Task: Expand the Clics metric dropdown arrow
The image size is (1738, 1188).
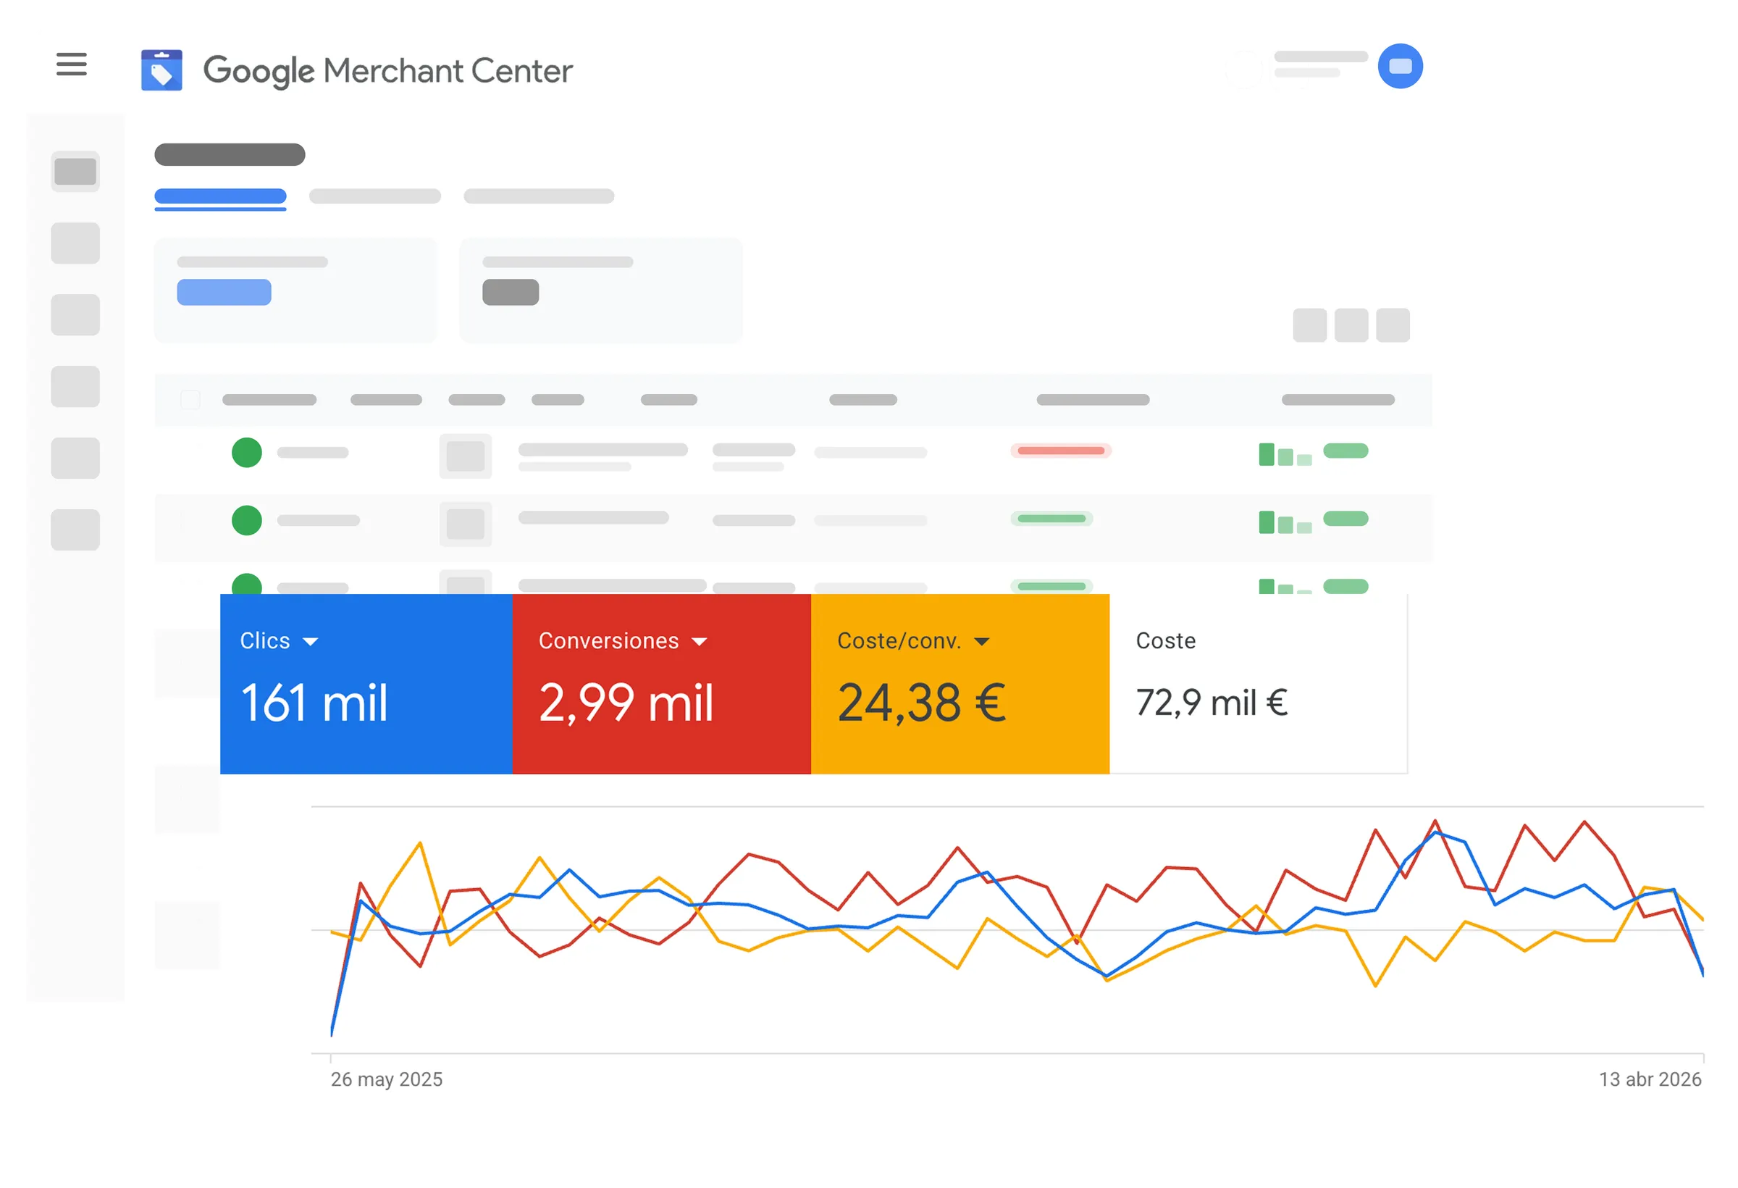Action: [x=311, y=641]
